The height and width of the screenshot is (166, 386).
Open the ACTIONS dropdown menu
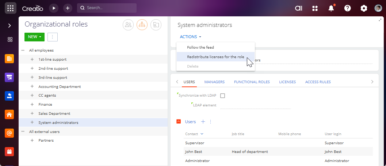point(190,37)
